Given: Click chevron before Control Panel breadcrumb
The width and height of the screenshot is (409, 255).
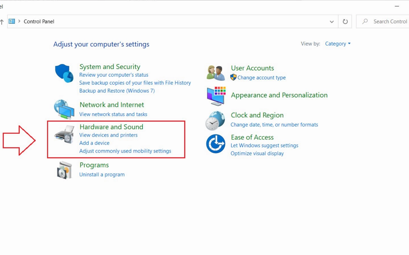Looking at the screenshot, I should coord(19,21).
